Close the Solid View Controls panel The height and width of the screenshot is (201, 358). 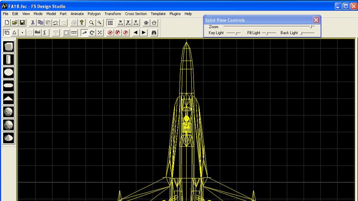click(316, 20)
